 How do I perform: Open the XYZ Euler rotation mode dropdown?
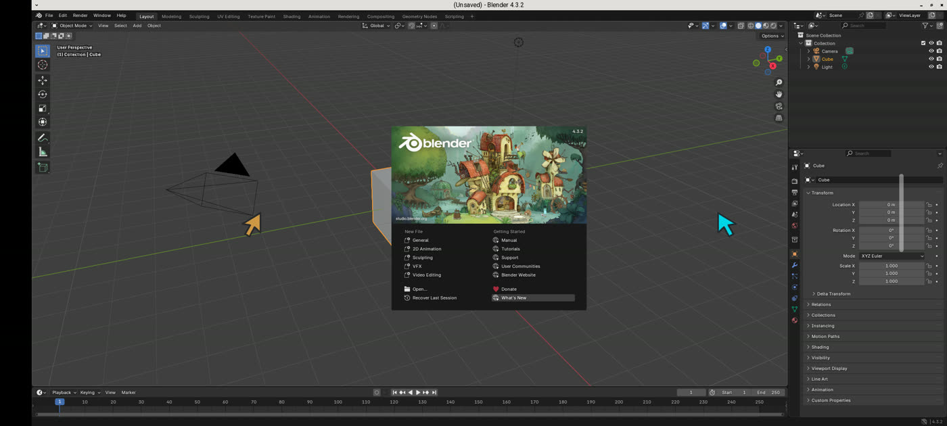(892, 256)
